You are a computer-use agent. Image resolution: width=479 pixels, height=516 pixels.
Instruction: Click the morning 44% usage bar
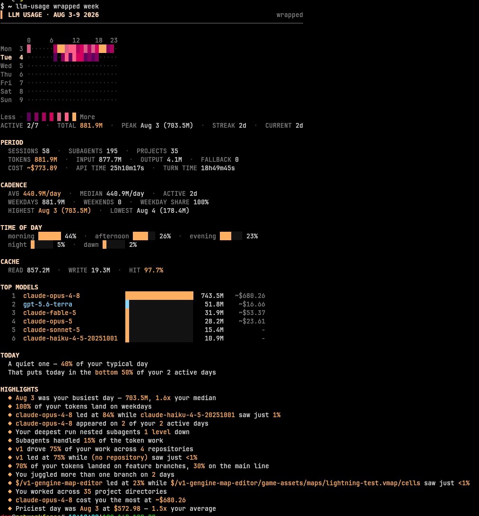[x=50, y=236]
